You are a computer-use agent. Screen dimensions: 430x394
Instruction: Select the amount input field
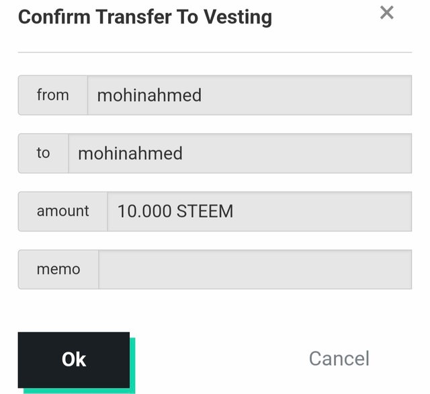coord(259,212)
